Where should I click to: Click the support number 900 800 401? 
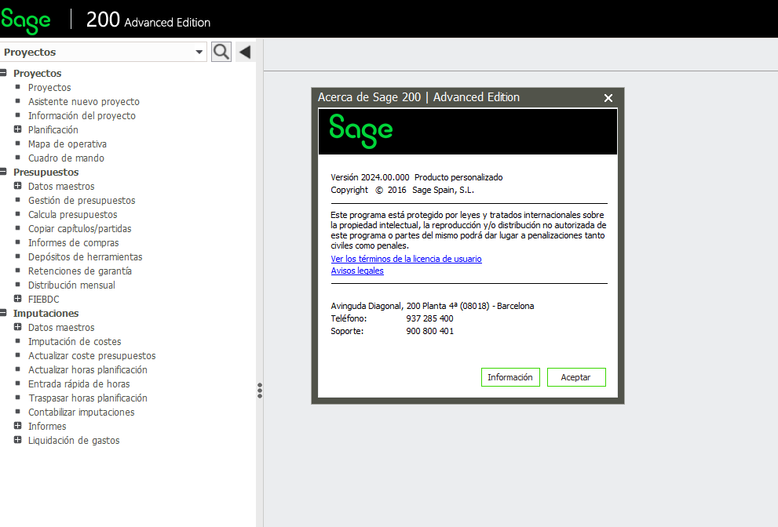tap(430, 331)
